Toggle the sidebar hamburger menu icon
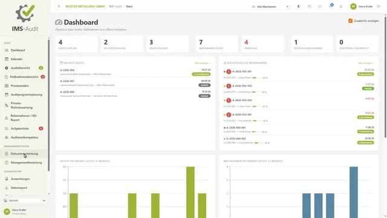Image resolution: width=387 pixels, height=218 pixels. tap(59, 7)
